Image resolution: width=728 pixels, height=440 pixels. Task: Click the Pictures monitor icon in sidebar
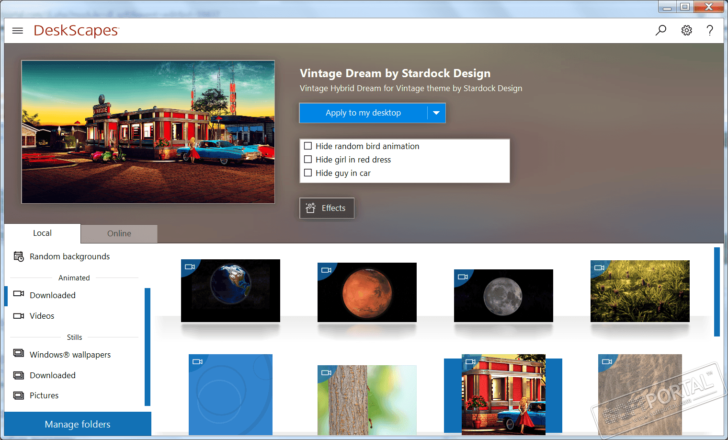(x=19, y=395)
